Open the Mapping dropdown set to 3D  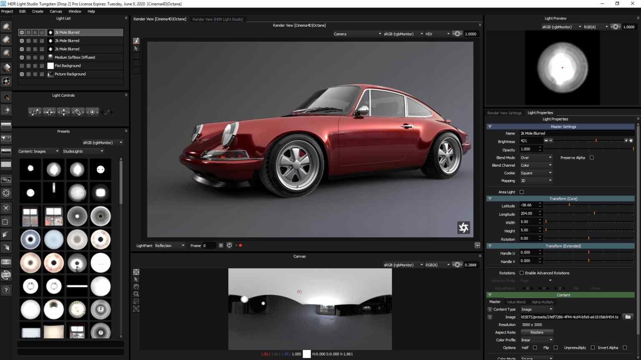click(x=536, y=180)
